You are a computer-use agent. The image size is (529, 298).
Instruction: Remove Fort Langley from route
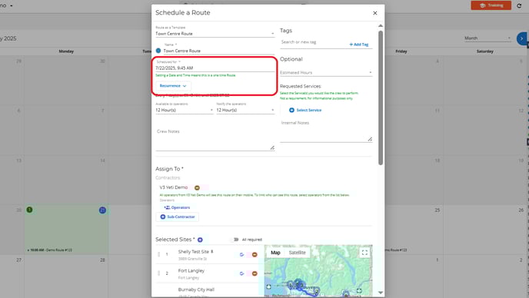pos(255,273)
